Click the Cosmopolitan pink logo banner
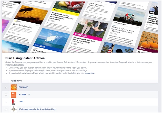Image resolution: width=162 pixels, height=113 pixels. coord(88,37)
